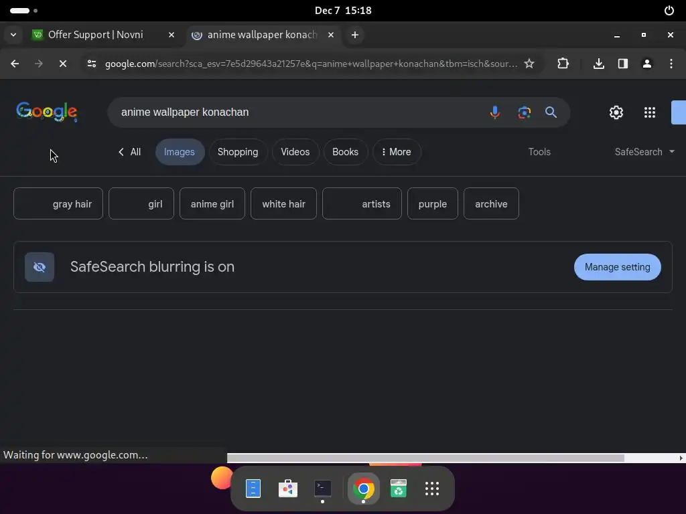Go back using the browser back arrow
Viewport: 686px width, 514px height.
(x=15, y=64)
